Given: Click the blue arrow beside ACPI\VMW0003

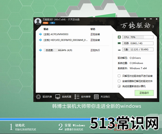Looking at the screenshot, I should click(x=41, y=34).
